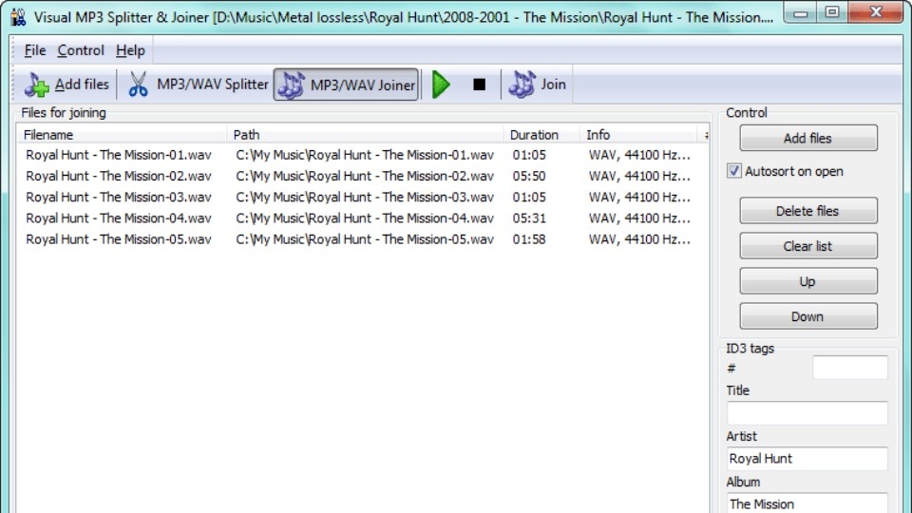Click the ID3 Title input field

pyautogui.click(x=807, y=413)
